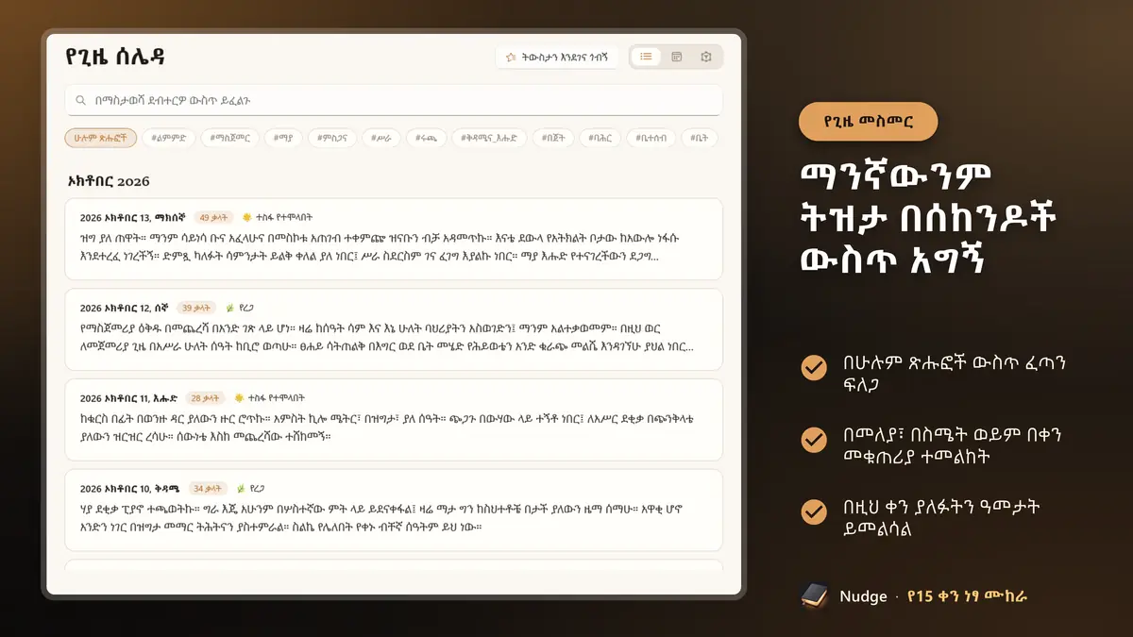The image size is (1133, 637).
Task: Click the star icon on ትውስታን እንደገና ጎብኝ
Action: point(511,58)
